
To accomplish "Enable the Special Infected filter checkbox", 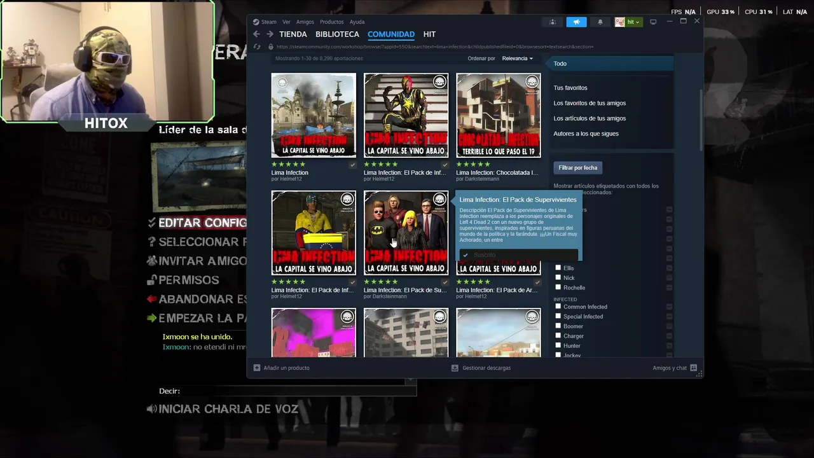I will 558,316.
